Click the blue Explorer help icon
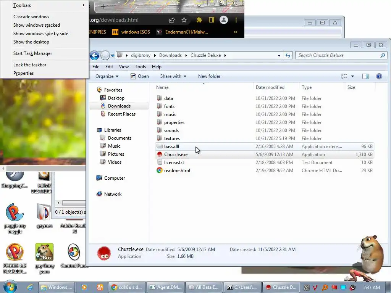 [x=379, y=76]
